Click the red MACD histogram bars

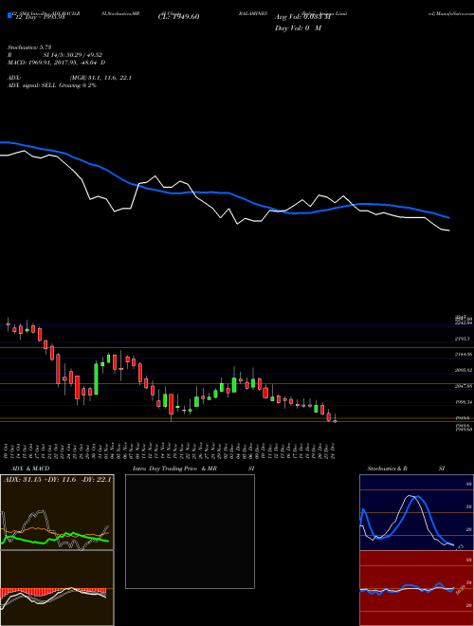(x=53, y=591)
